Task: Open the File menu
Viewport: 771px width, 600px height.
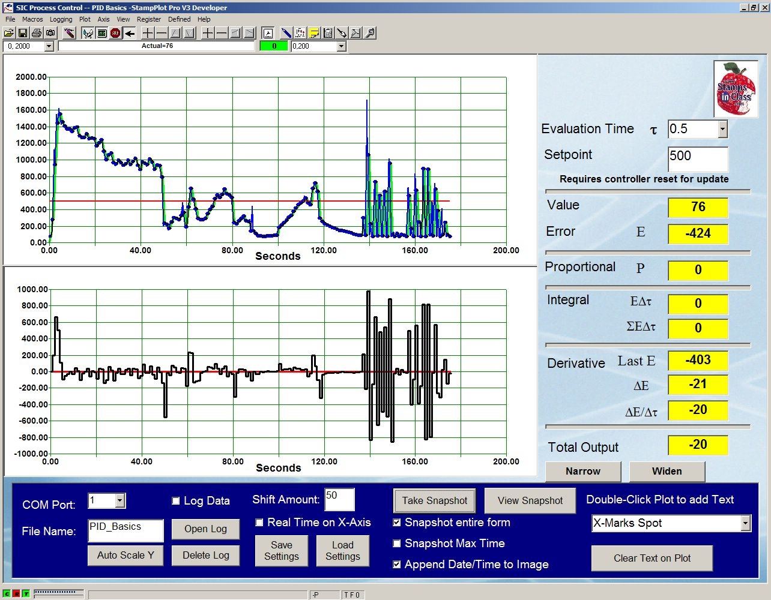Action: 10,19
